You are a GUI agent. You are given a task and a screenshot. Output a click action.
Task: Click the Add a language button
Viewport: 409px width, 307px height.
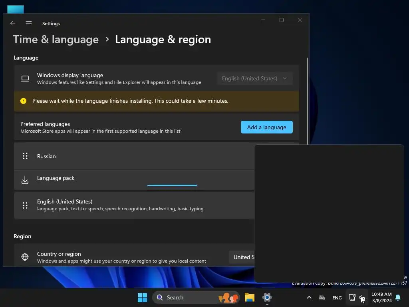point(266,127)
